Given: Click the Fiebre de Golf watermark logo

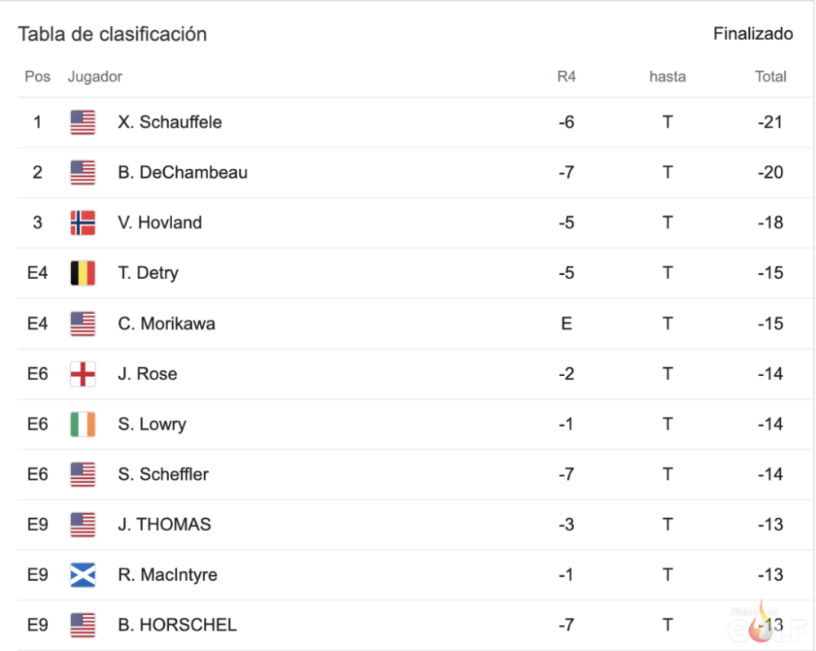Looking at the screenshot, I should click(x=766, y=623).
